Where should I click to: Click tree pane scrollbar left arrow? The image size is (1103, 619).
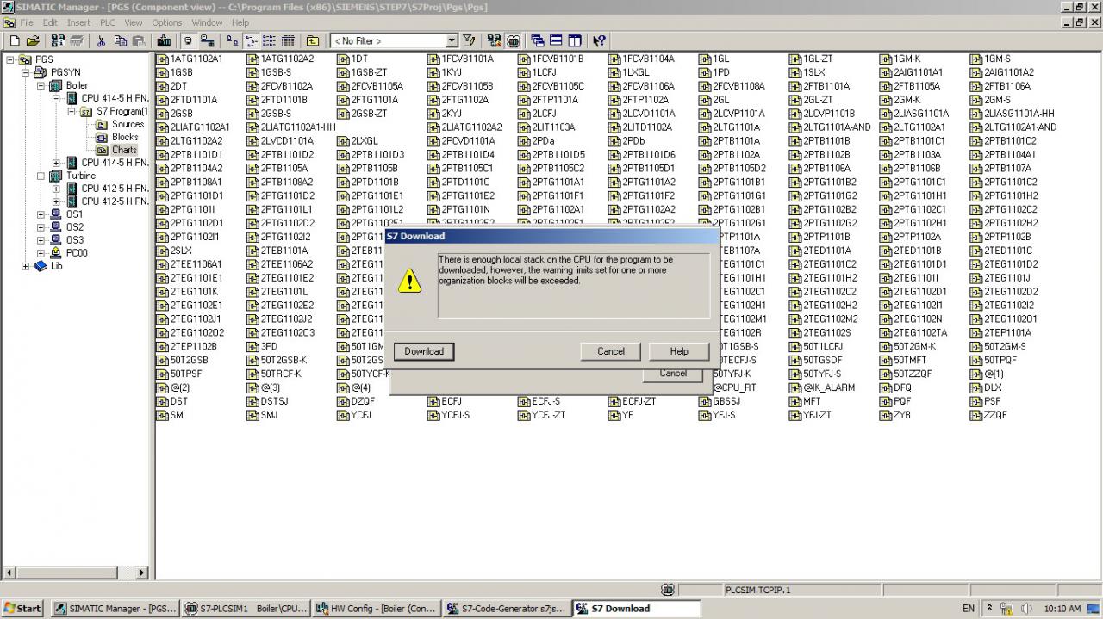(10, 572)
